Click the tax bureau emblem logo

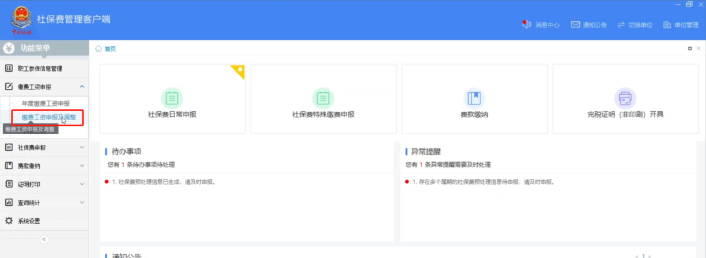21,20
